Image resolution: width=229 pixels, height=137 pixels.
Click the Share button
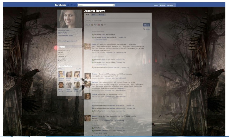click(146, 25)
